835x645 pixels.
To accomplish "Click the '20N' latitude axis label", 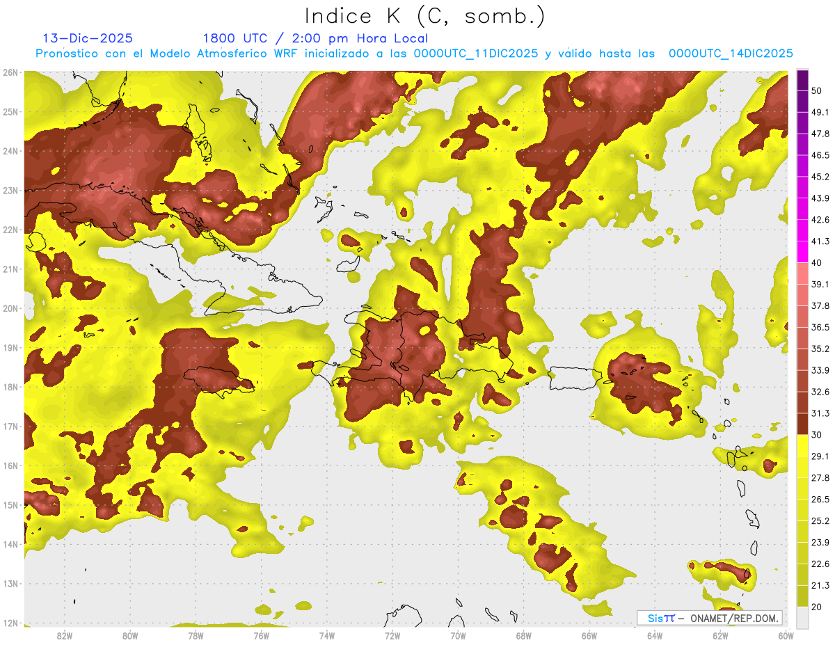I will click(10, 308).
